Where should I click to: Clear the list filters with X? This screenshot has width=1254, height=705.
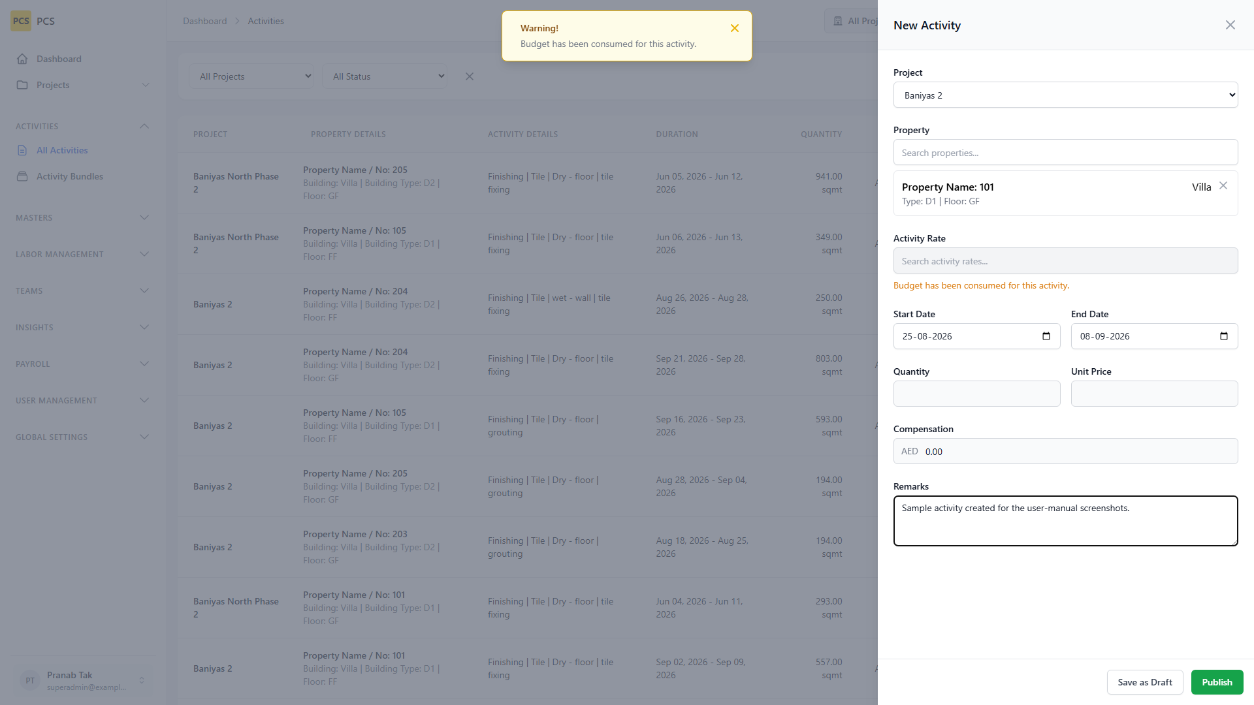coord(470,76)
